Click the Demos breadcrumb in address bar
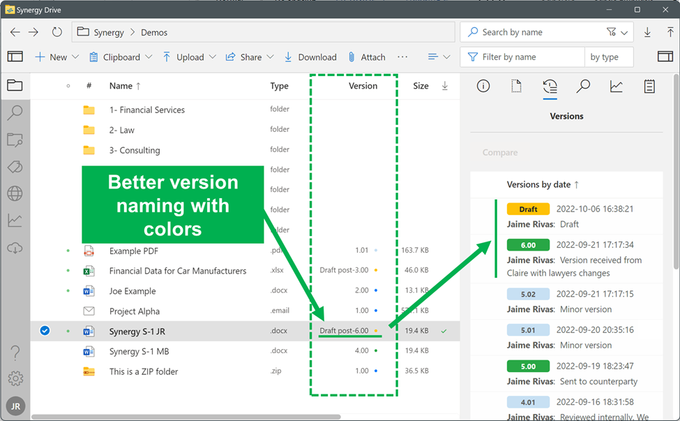This screenshot has width=680, height=421. [154, 33]
